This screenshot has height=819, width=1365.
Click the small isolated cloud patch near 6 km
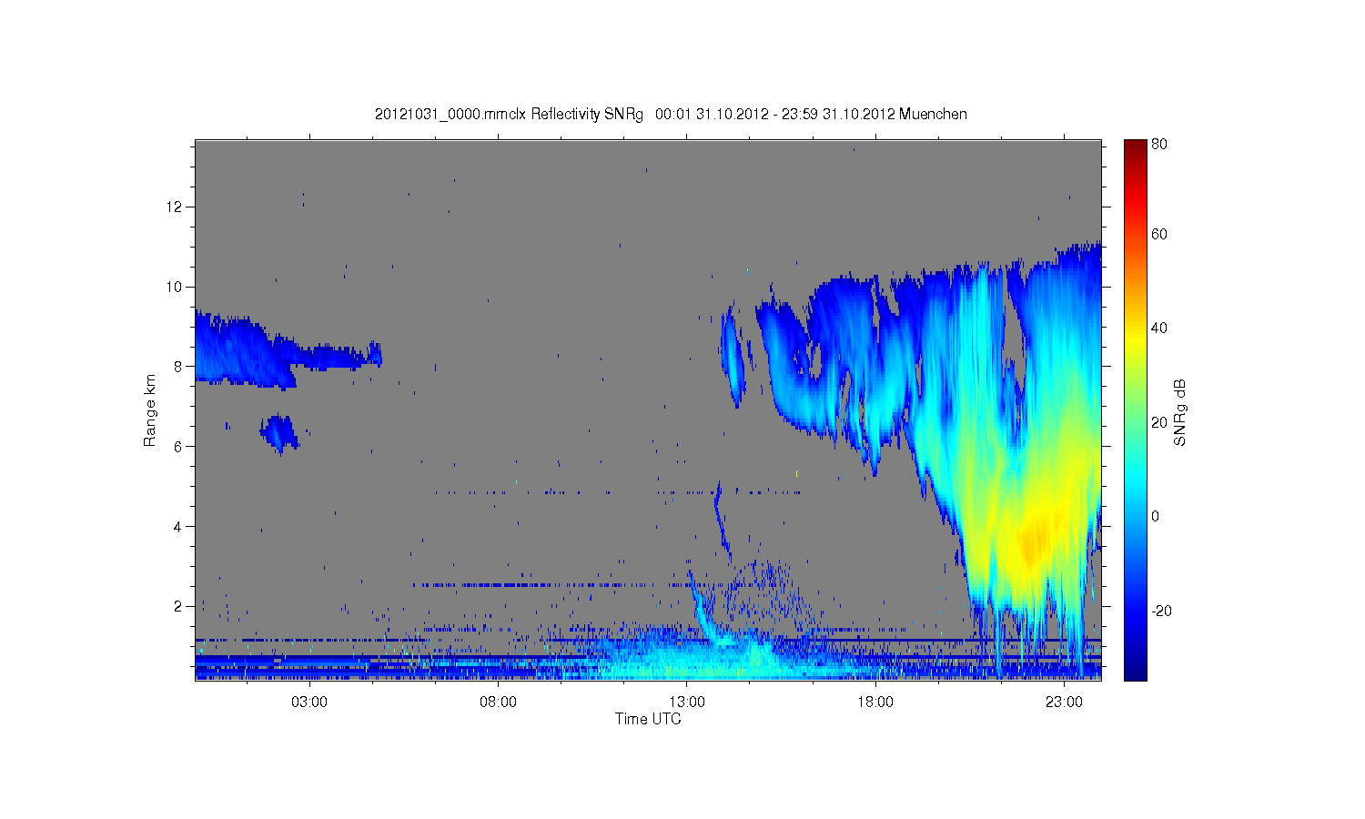point(279,433)
